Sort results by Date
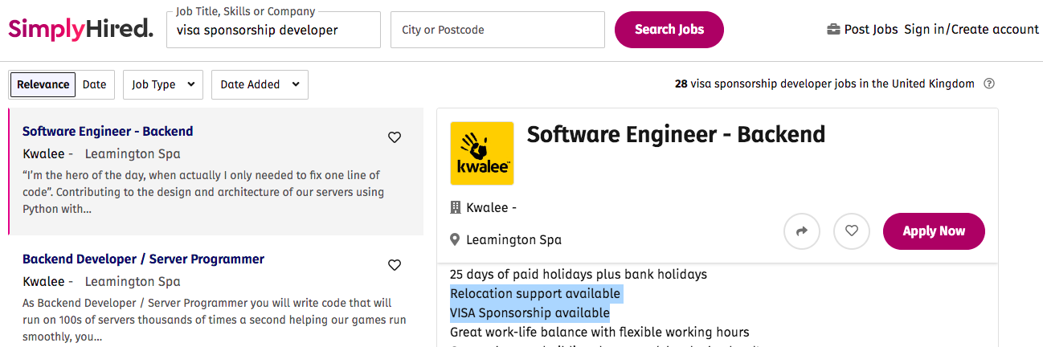Screen dimensions: 1043x347 pyautogui.click(x=95, y=84)
